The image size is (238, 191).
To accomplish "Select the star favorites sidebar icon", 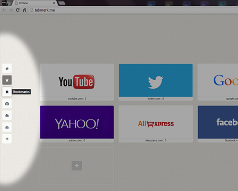I will point(7,80).
